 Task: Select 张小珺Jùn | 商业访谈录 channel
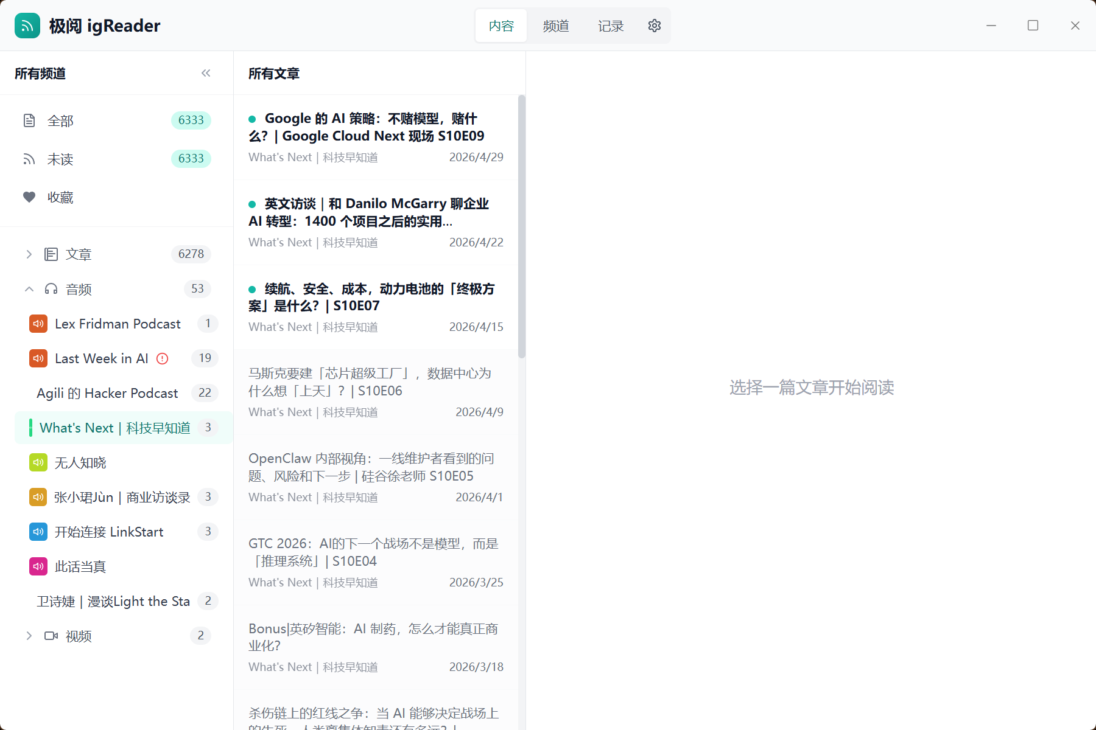pos(124,497)
